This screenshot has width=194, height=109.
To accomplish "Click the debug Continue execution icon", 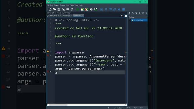I will point(119,9).
